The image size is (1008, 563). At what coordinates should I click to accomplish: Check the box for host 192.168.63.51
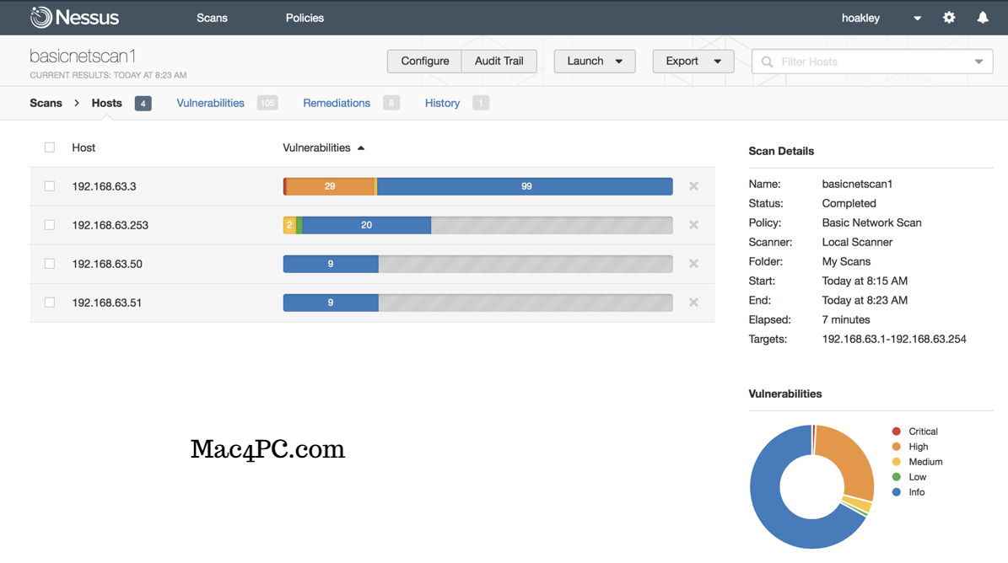(x=50, y=303)
